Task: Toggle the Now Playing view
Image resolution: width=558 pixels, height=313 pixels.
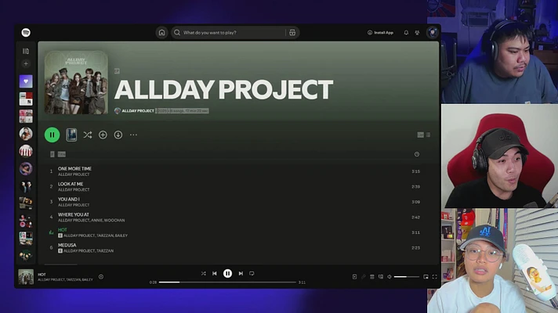Action: pos(354,277)
